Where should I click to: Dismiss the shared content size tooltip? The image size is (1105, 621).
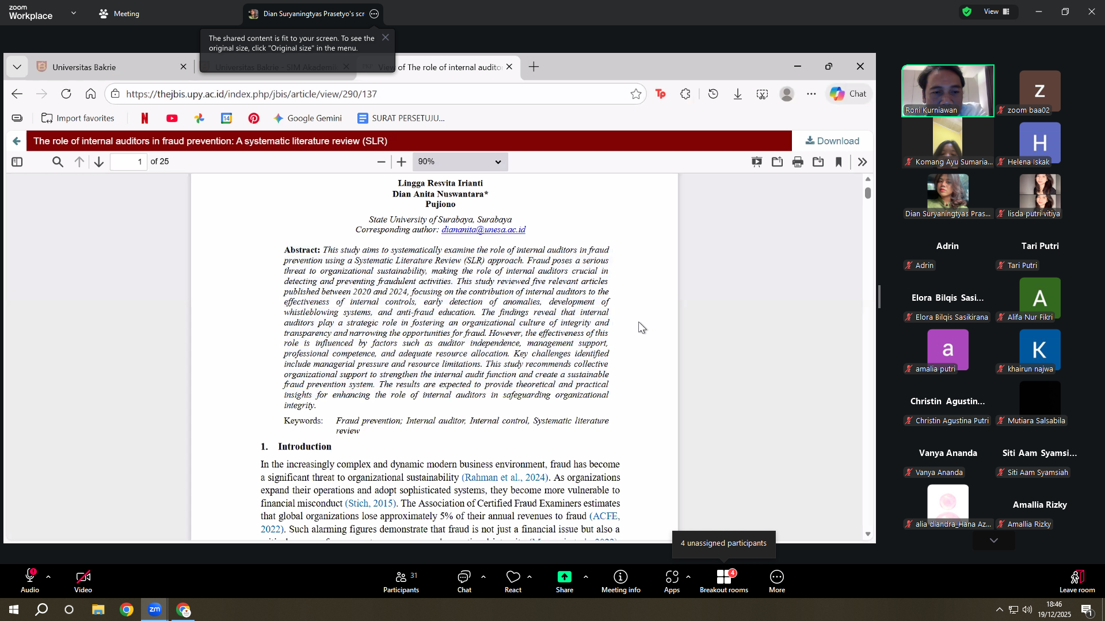click(x=386, y=37)
